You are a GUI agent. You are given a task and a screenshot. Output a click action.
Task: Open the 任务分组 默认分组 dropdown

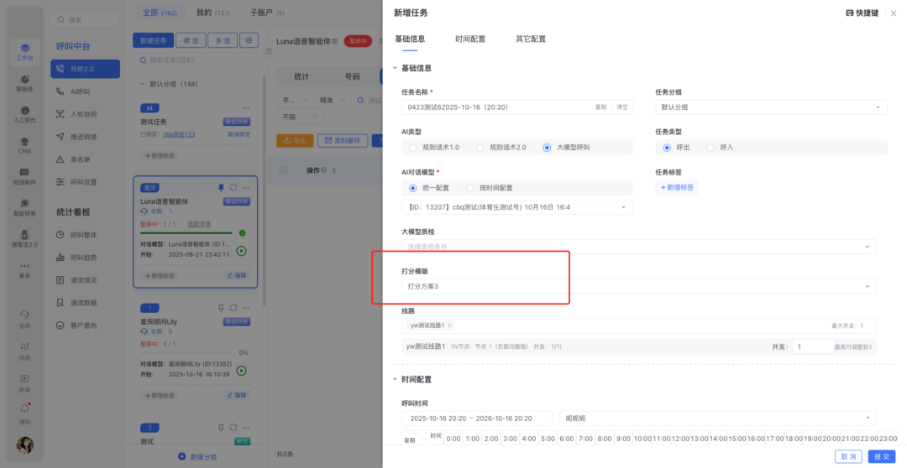770,107
